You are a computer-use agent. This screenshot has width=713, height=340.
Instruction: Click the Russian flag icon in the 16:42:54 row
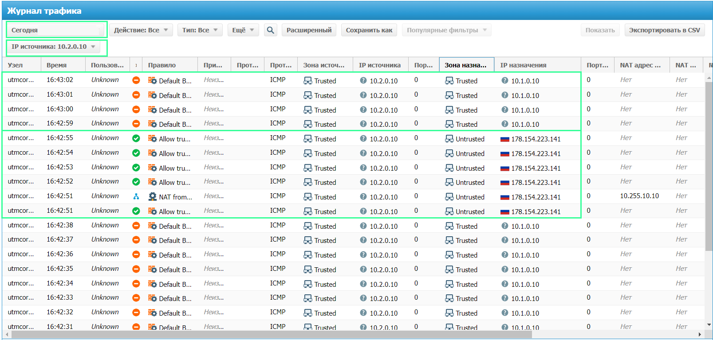pos(504,153)
